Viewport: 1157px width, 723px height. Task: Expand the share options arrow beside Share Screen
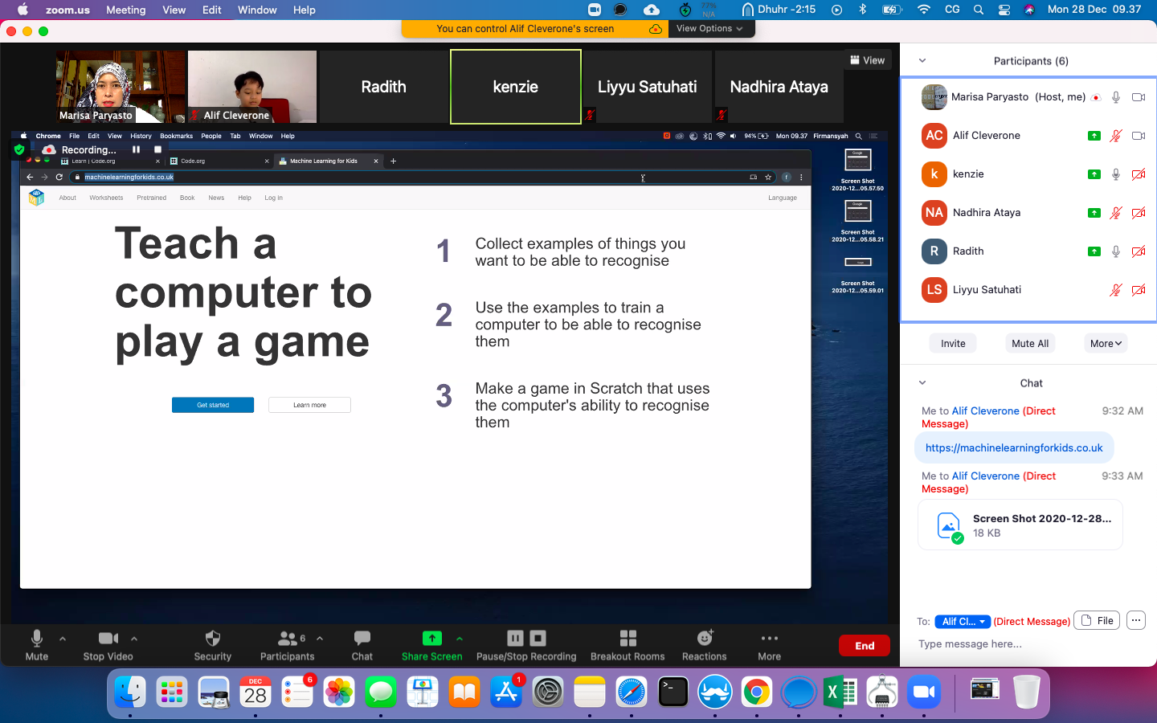tap(460, 639)
